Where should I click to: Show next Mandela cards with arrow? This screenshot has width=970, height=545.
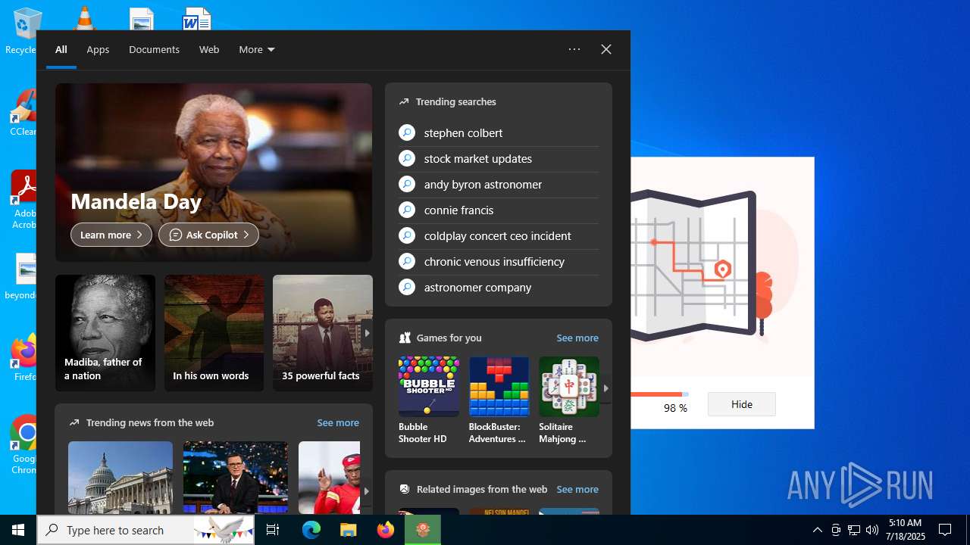pos(367,333)
